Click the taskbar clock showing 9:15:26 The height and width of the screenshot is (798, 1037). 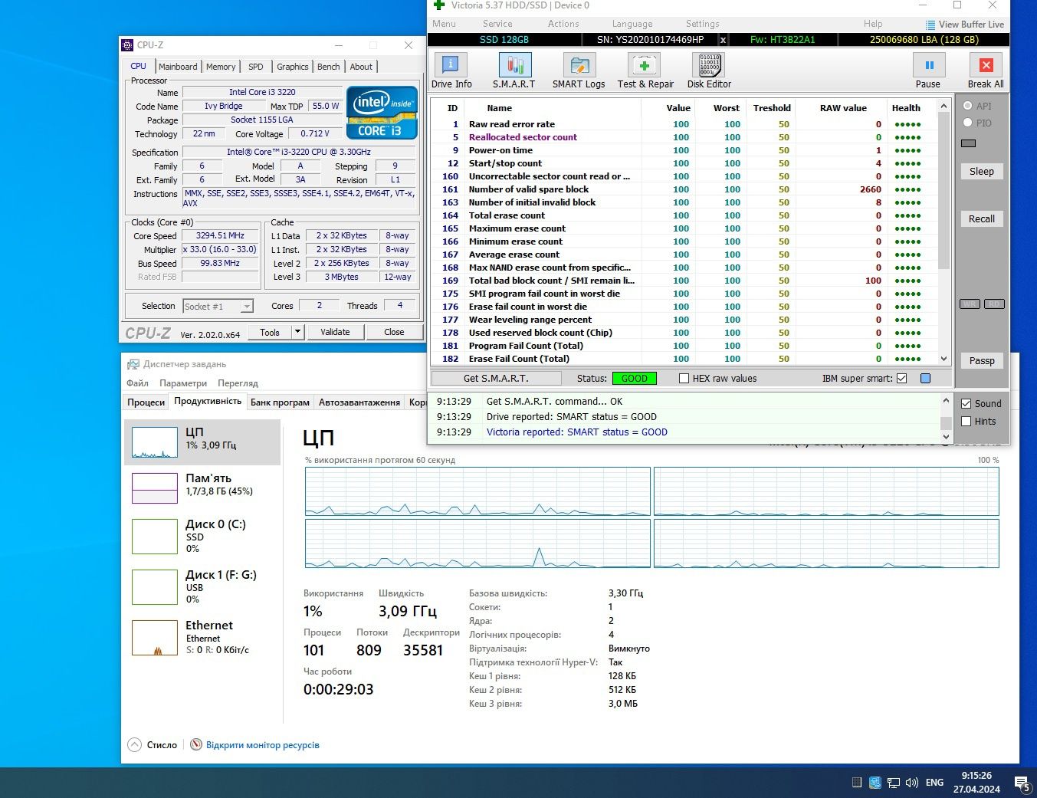(x=976, y=776)
